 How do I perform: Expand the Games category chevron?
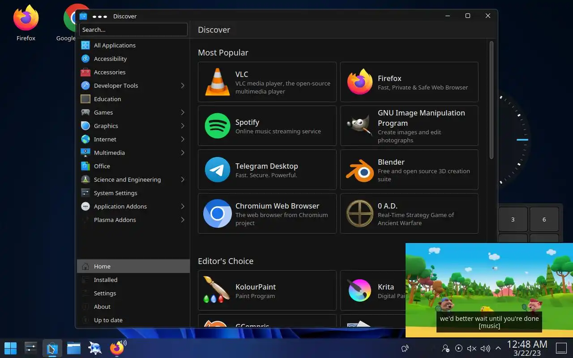tap(183, 112)
